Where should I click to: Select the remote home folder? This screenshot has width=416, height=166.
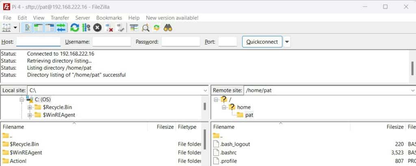tap(244, 107)
